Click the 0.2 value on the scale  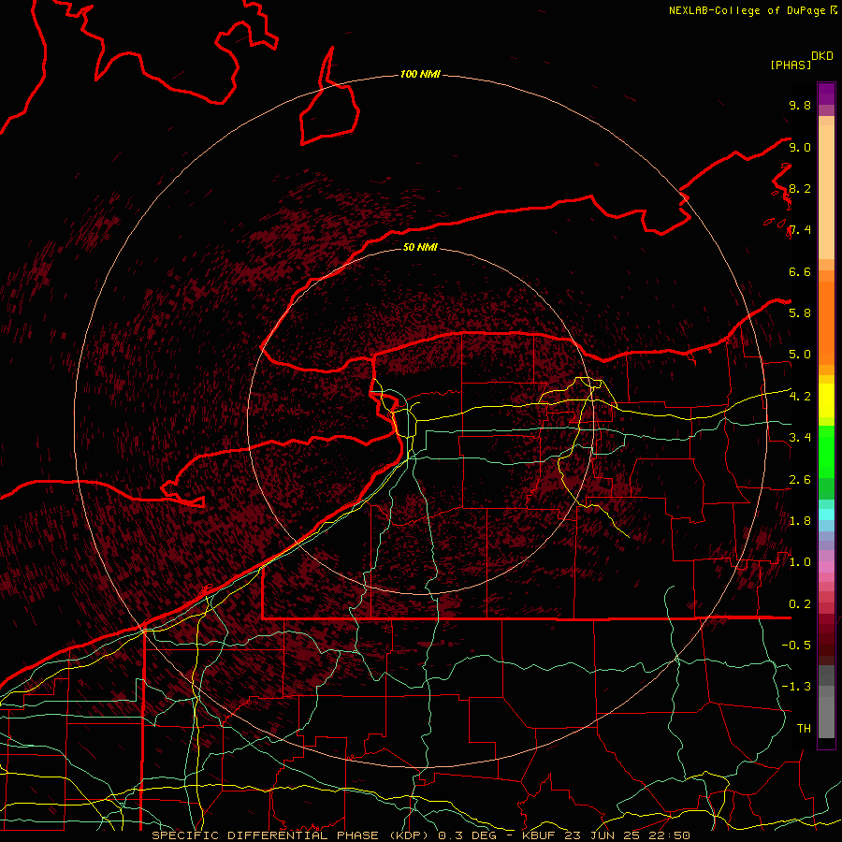coord(800,603)
